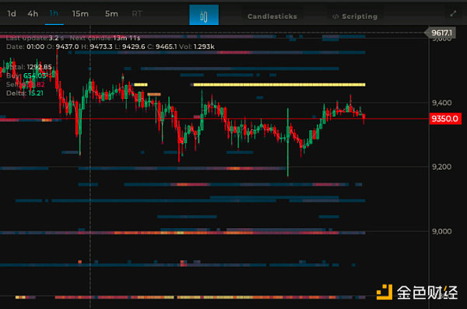Open the Scripting panel
The height and width of the screenshot is (309, 467).
(360, 16)
